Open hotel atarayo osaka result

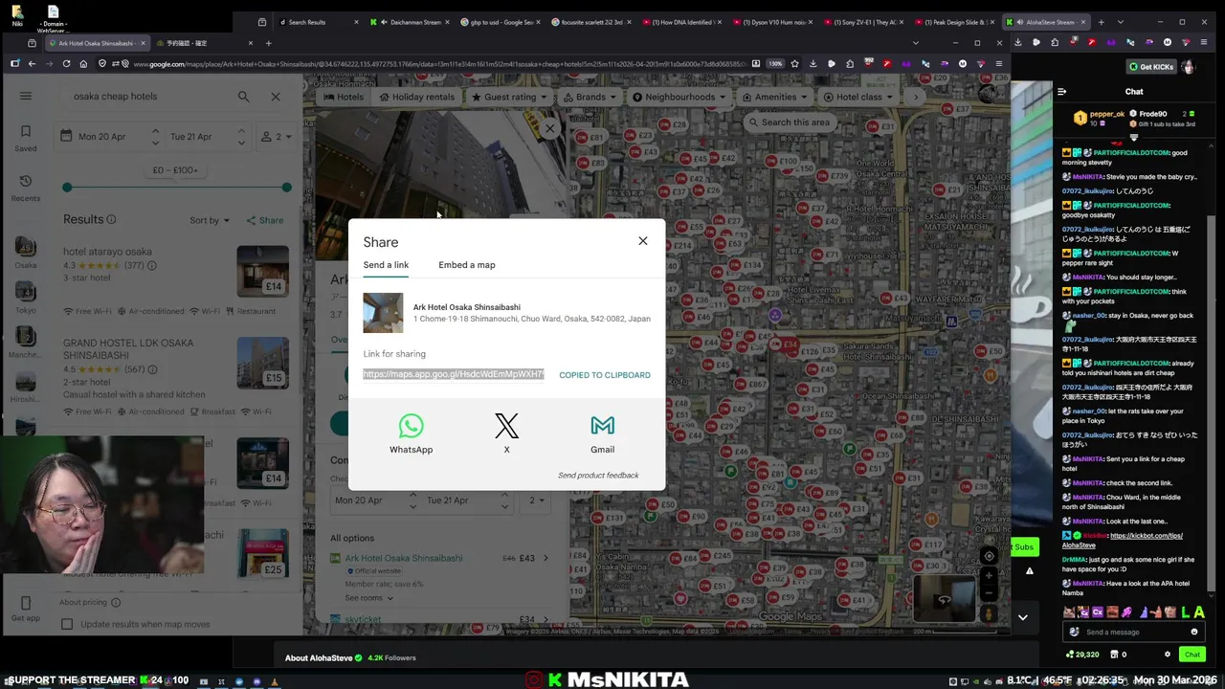tap(107, 252)
